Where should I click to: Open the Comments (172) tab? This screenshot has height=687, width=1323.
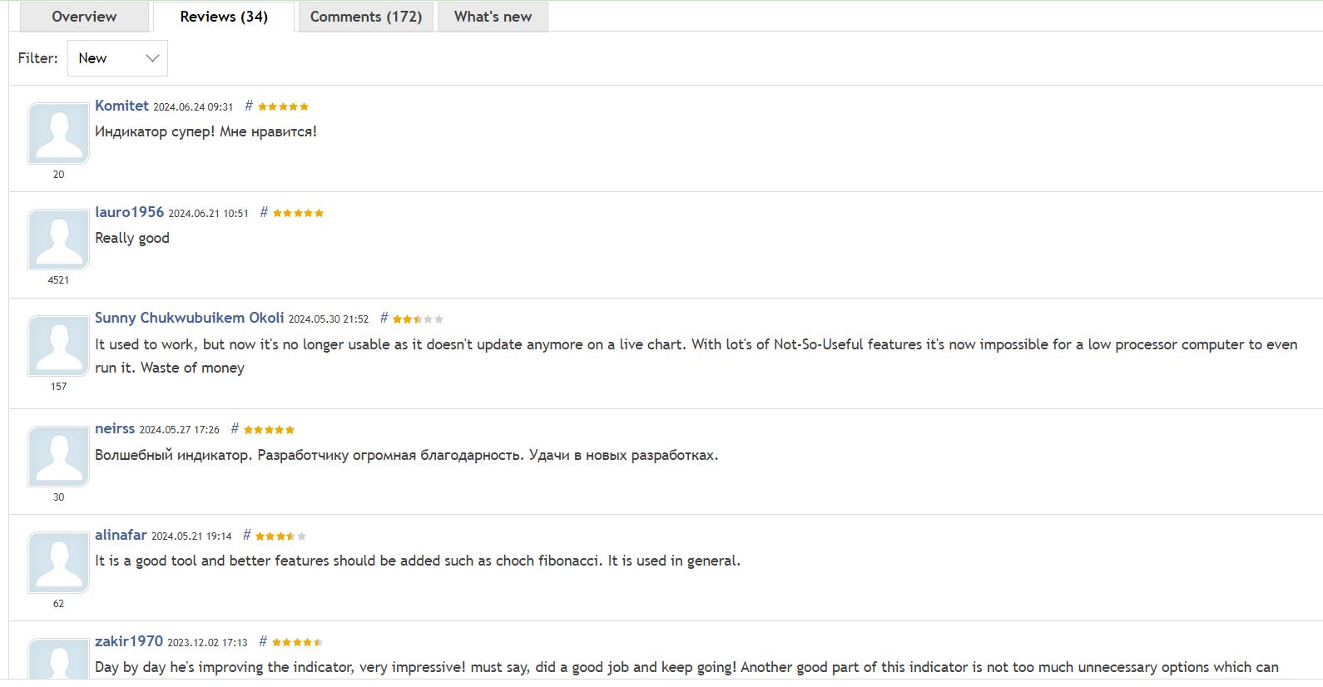pyautogui.click(x=365, y=17)
